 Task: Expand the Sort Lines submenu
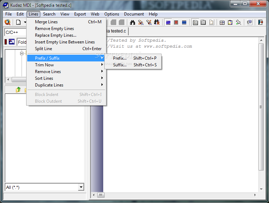[x=66, y=78]
